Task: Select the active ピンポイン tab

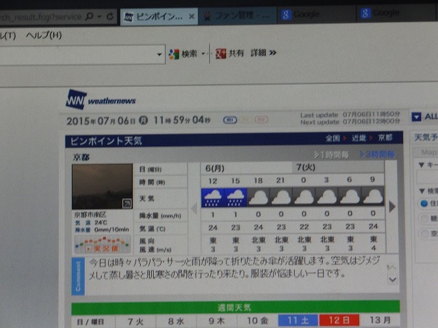Action: click(159, 16)
